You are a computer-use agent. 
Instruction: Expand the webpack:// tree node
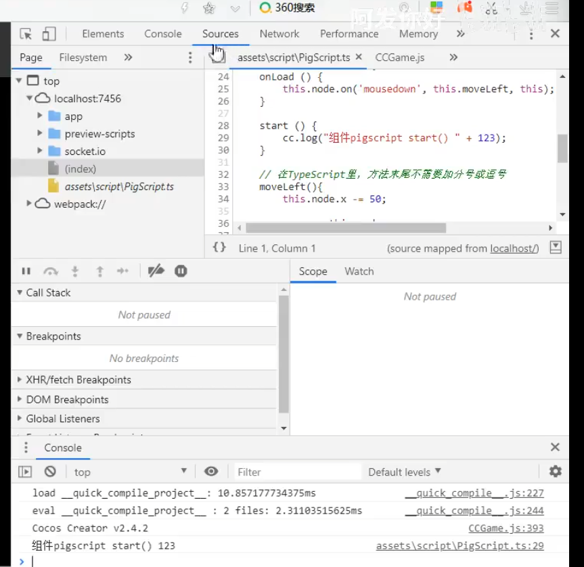click(29, 203)
